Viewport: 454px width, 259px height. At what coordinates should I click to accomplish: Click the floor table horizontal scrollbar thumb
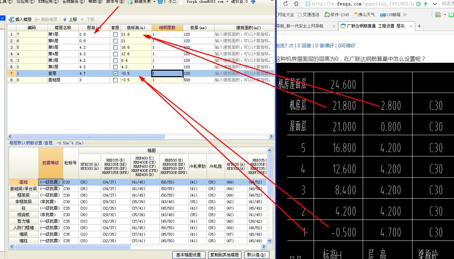[88, 136]
